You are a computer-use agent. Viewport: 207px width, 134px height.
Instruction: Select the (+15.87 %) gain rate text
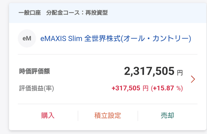(167, 88)
